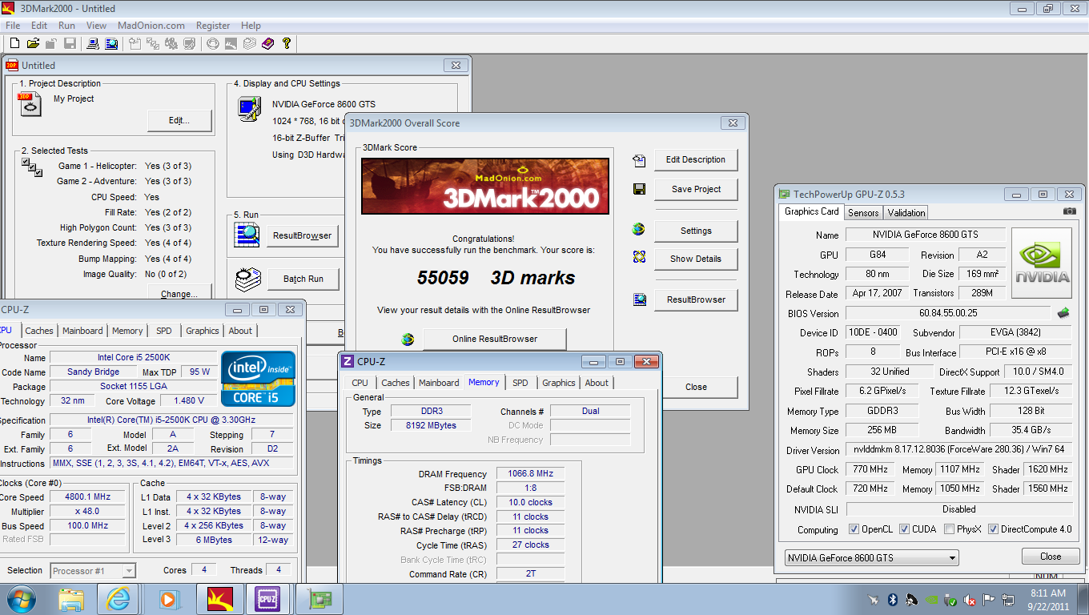
Task: Open the Windows Start orb
Action: [21, 599]
